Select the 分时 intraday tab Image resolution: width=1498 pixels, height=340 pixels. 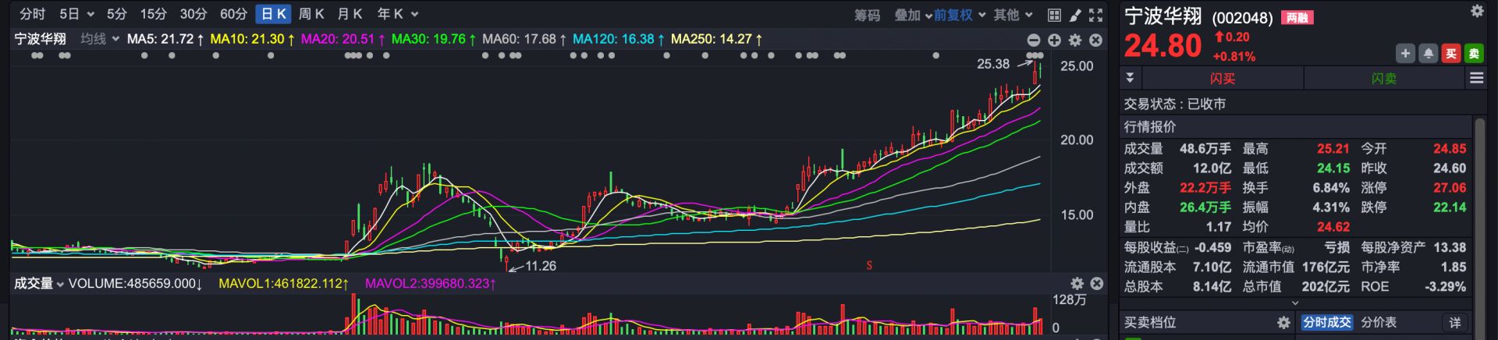click(x=32, y=14)
